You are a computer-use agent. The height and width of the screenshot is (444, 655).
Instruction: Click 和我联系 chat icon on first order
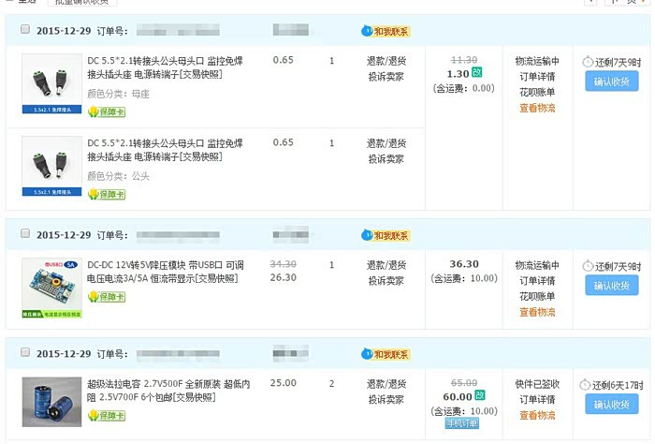[386, 31]
